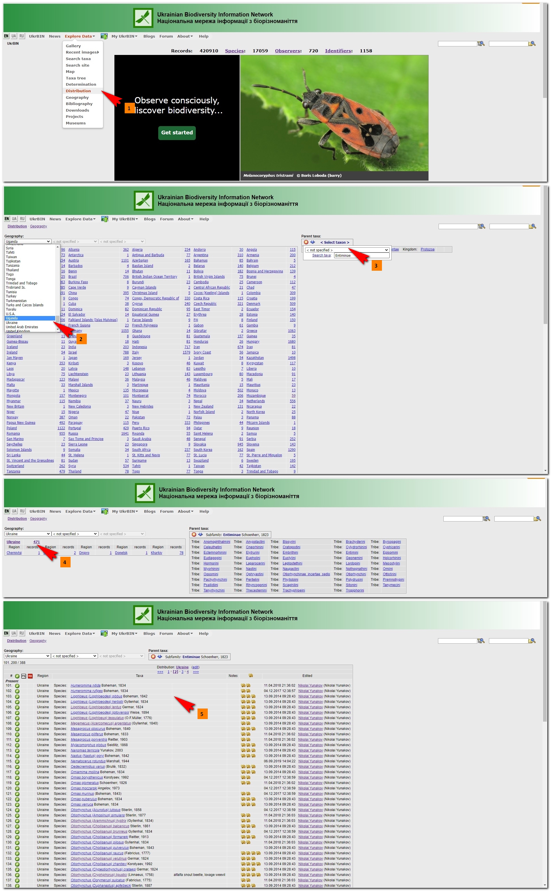551x891 pixels.
Task: Click the 471 records link next to Ukraine
Action: 36,542
